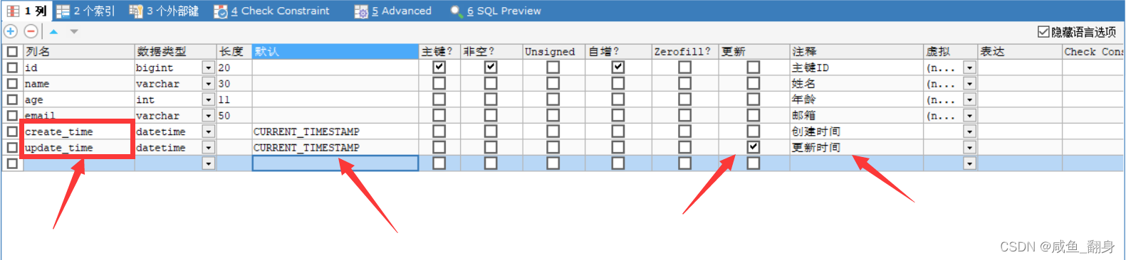Open 虚拟 dropdown for update_time row
This screenshot has height=260, width=1126.
coord(969,148)
